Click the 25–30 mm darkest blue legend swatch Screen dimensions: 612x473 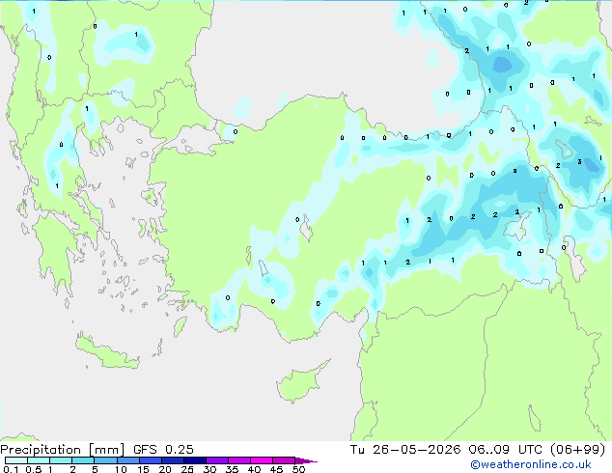(195, 460)
